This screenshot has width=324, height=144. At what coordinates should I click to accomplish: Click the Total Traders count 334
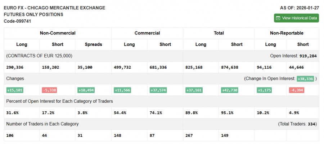pos(312,124)
